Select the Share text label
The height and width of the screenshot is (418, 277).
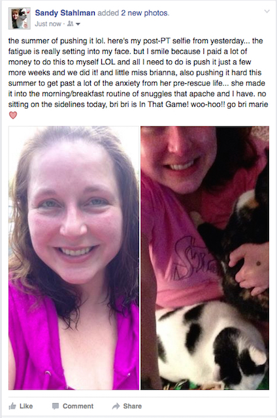point(133,406)
